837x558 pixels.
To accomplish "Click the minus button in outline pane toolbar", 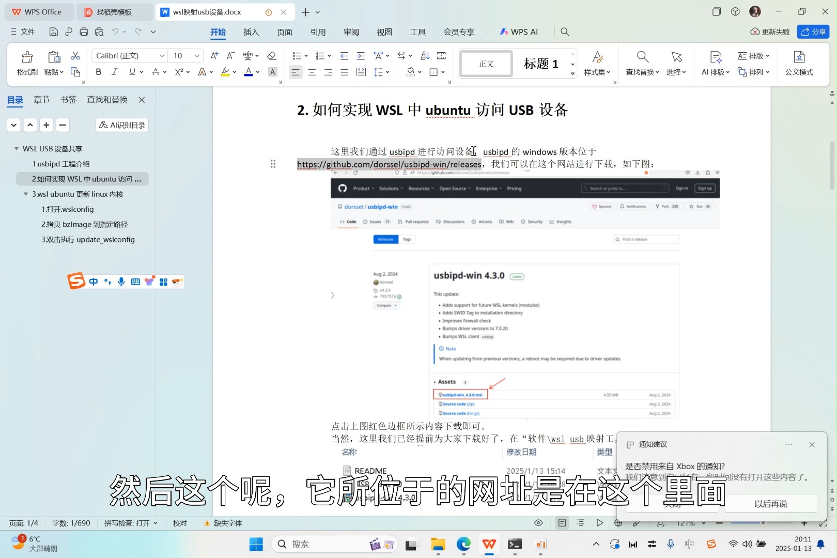I will [x=63, y=125].
